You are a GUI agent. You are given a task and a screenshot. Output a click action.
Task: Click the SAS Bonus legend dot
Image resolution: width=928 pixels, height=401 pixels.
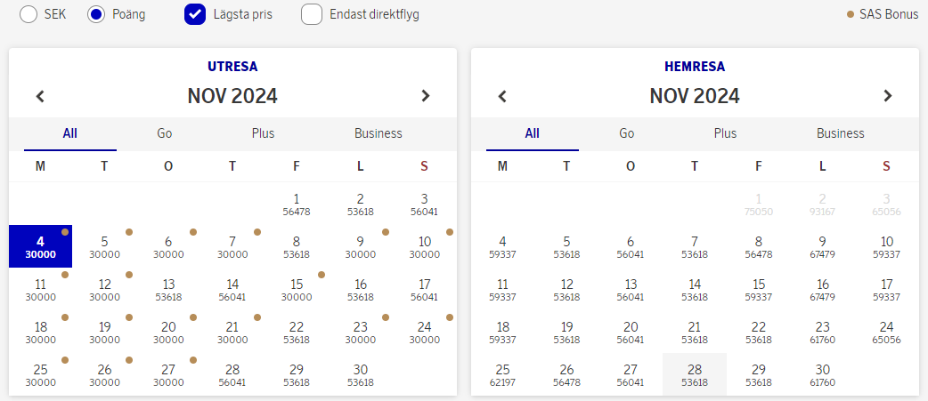click(851, 14)
